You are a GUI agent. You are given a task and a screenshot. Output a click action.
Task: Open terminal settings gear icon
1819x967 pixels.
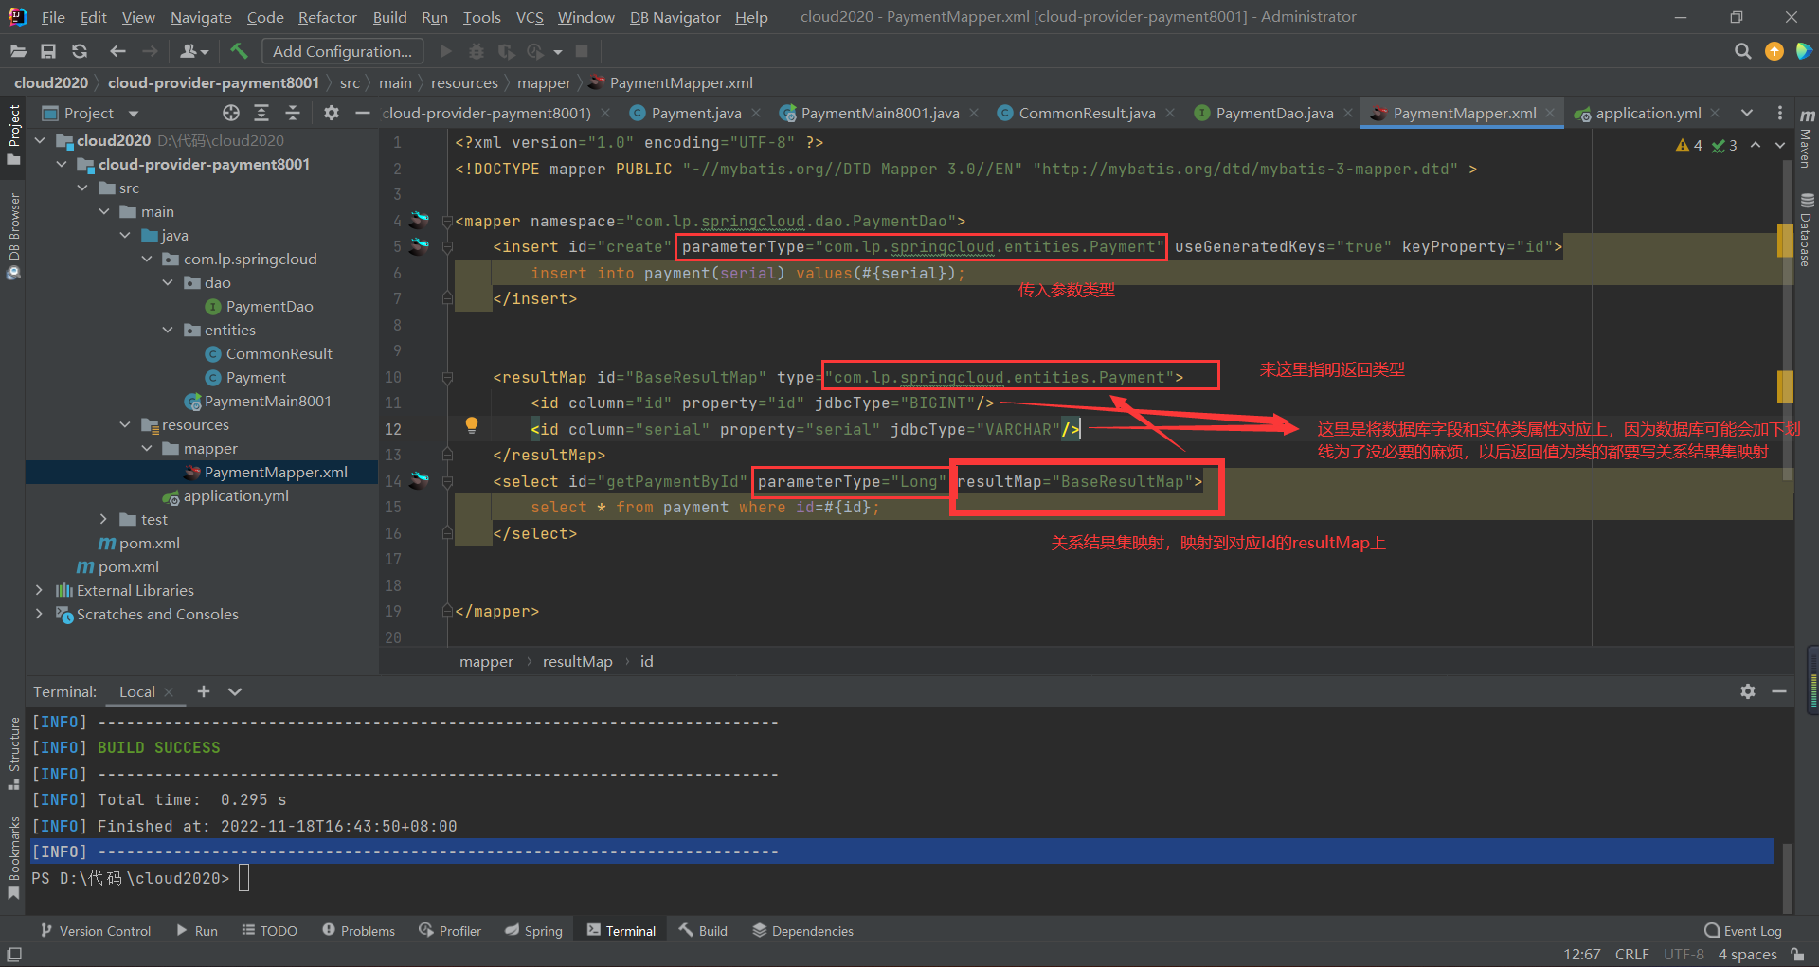[1748, 691]
